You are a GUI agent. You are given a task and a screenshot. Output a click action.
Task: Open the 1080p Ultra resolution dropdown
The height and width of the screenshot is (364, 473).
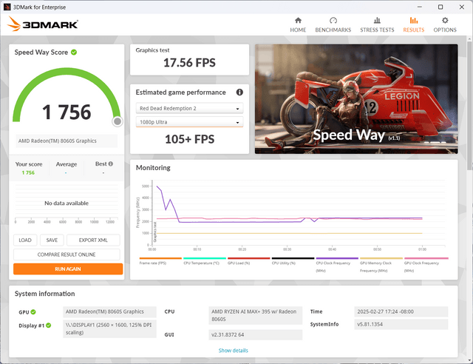point(189,122)
